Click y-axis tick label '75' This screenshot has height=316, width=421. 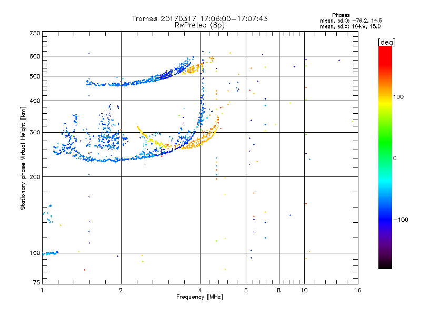click(36, 282)
